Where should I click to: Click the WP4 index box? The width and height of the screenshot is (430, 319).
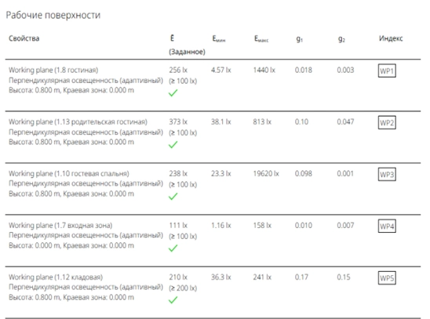pyautogui.click(x=387, y=227)
